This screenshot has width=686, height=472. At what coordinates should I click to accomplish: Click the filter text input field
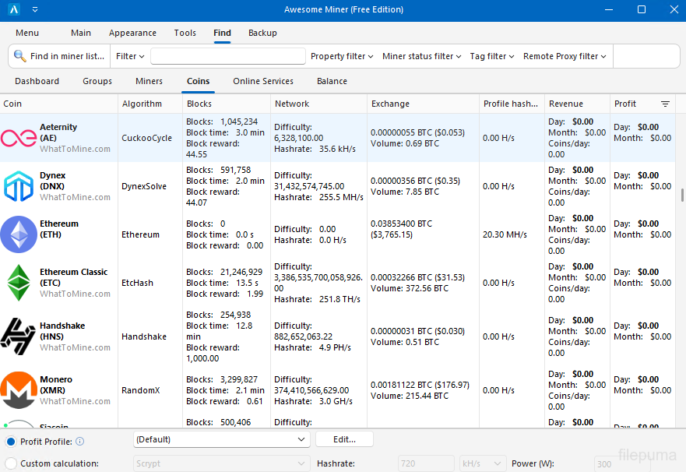227,56
